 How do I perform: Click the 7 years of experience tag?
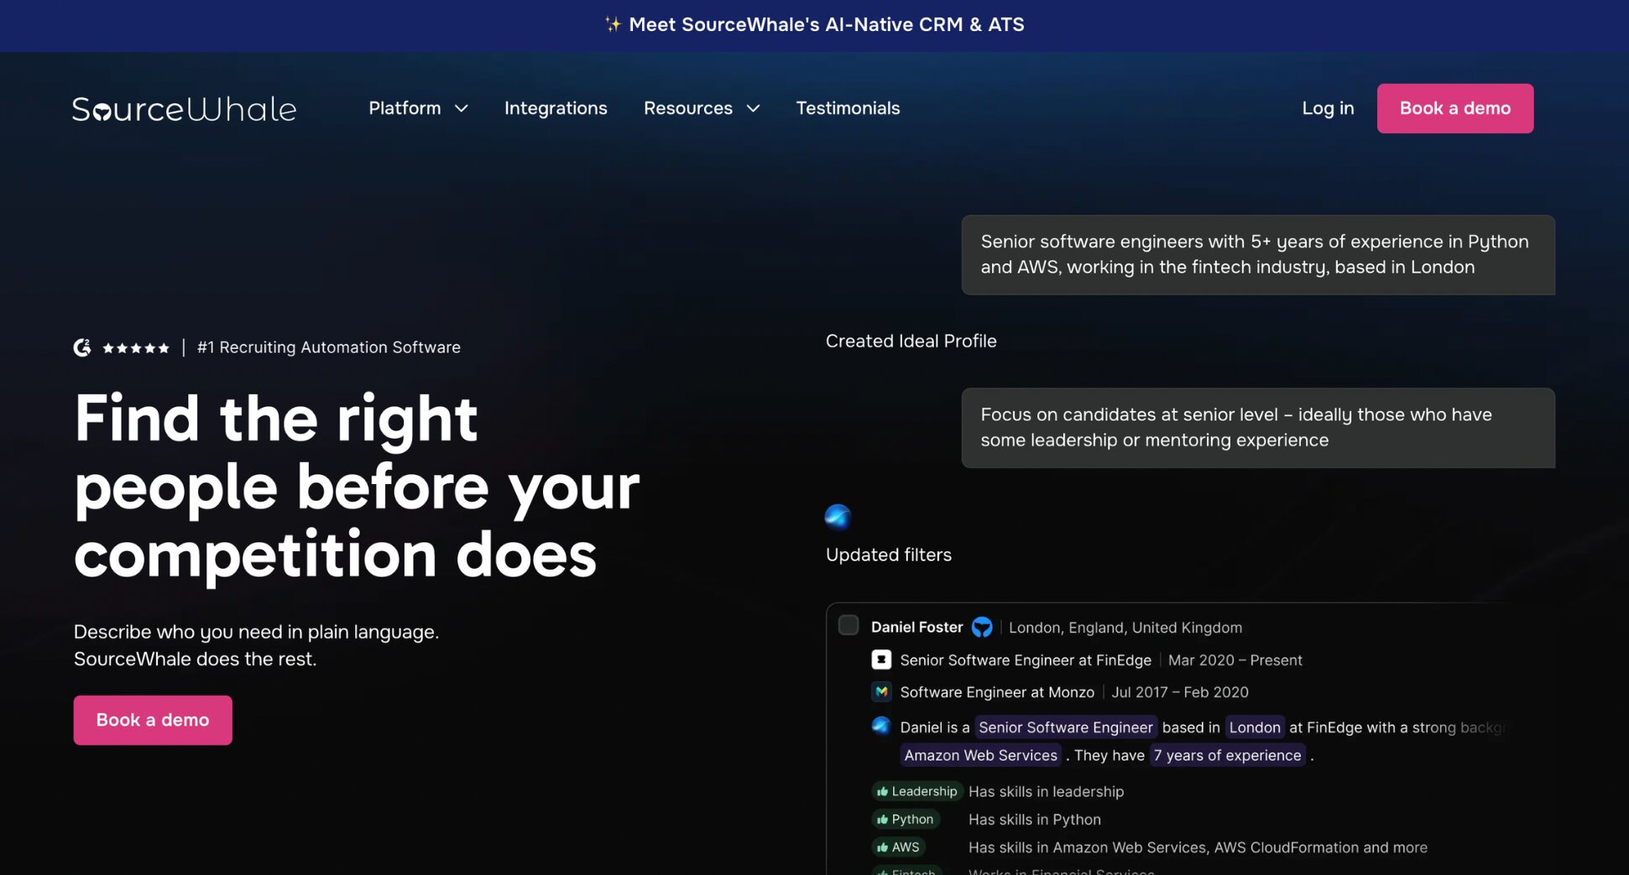point(1227,755)
